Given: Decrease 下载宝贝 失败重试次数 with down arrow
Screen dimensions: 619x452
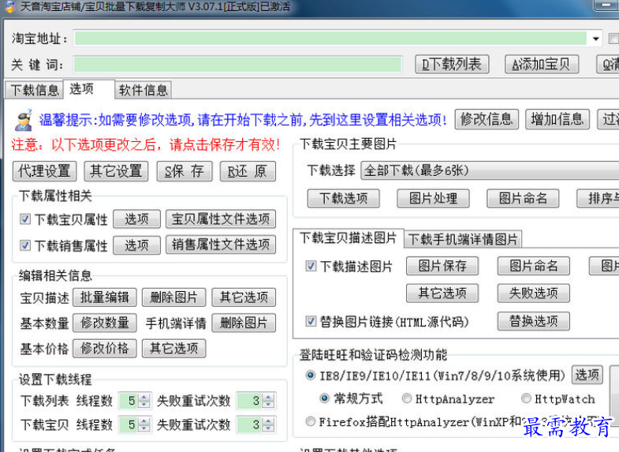Looking at the screenshot, I should point(268,428).
